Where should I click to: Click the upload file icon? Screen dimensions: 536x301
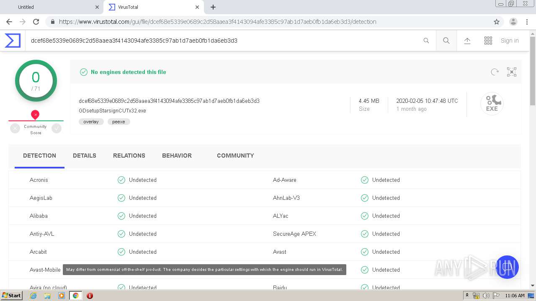click(x=467, y=41)
